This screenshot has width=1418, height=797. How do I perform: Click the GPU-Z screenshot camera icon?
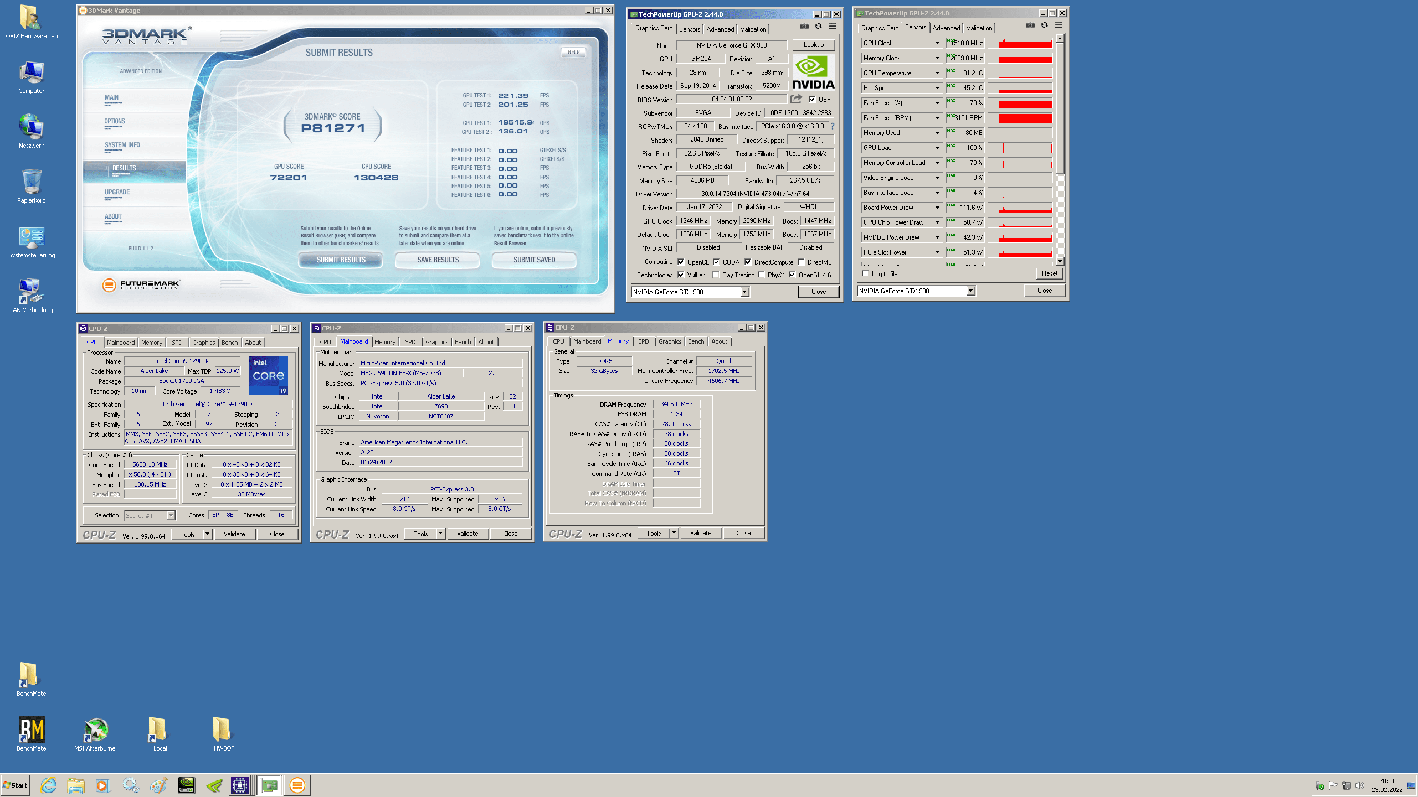pyautogui.click(x=804, y=27)
